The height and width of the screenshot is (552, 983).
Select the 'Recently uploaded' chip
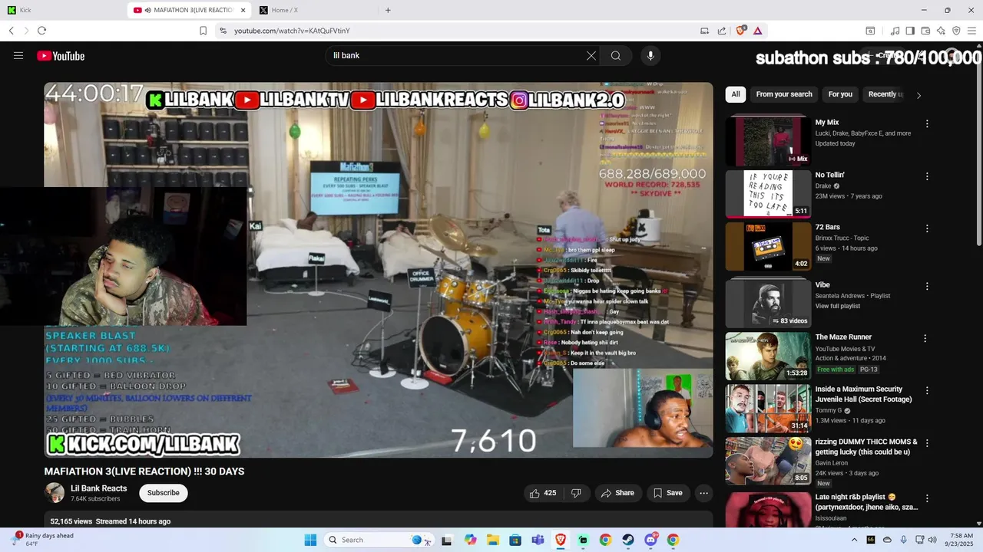885,94
